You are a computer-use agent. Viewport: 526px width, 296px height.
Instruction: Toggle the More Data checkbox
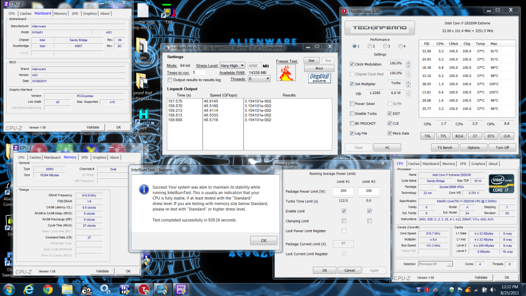click(x=389, y=133)
